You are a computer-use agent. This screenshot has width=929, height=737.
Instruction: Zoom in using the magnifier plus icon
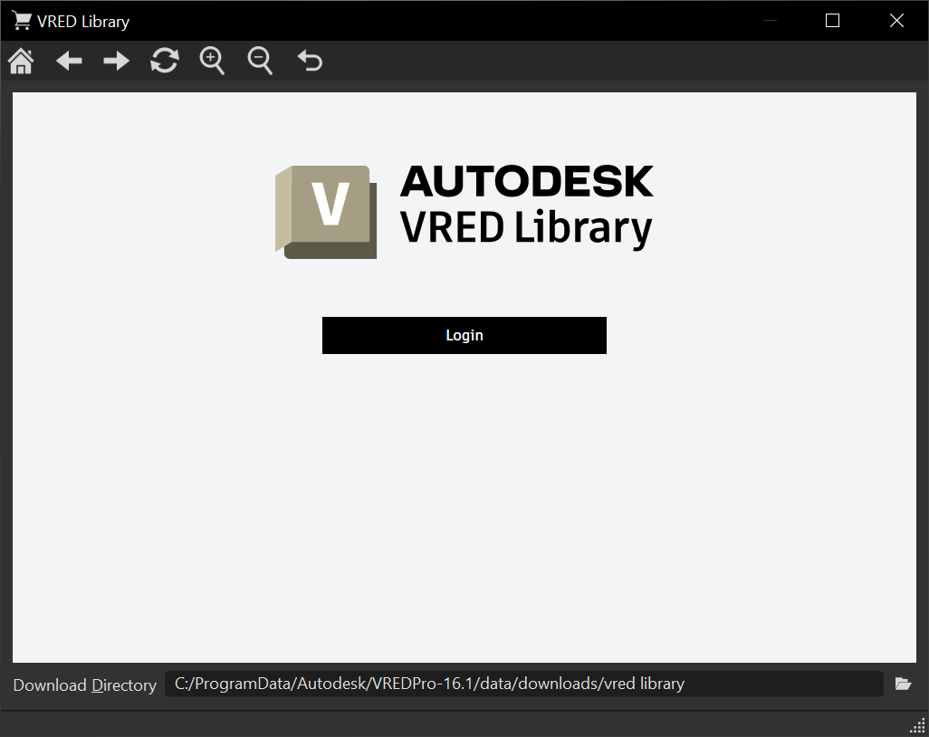pos(212,61)
